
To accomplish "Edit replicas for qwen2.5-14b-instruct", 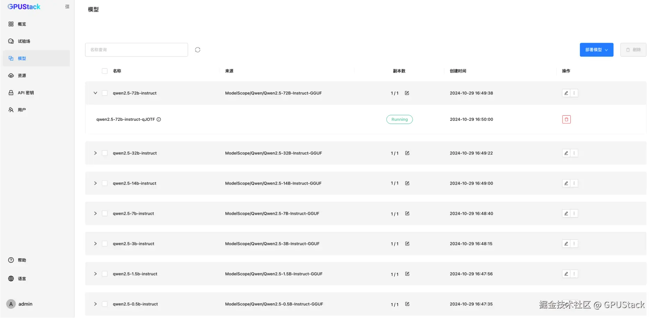I will tap(407, 183).
